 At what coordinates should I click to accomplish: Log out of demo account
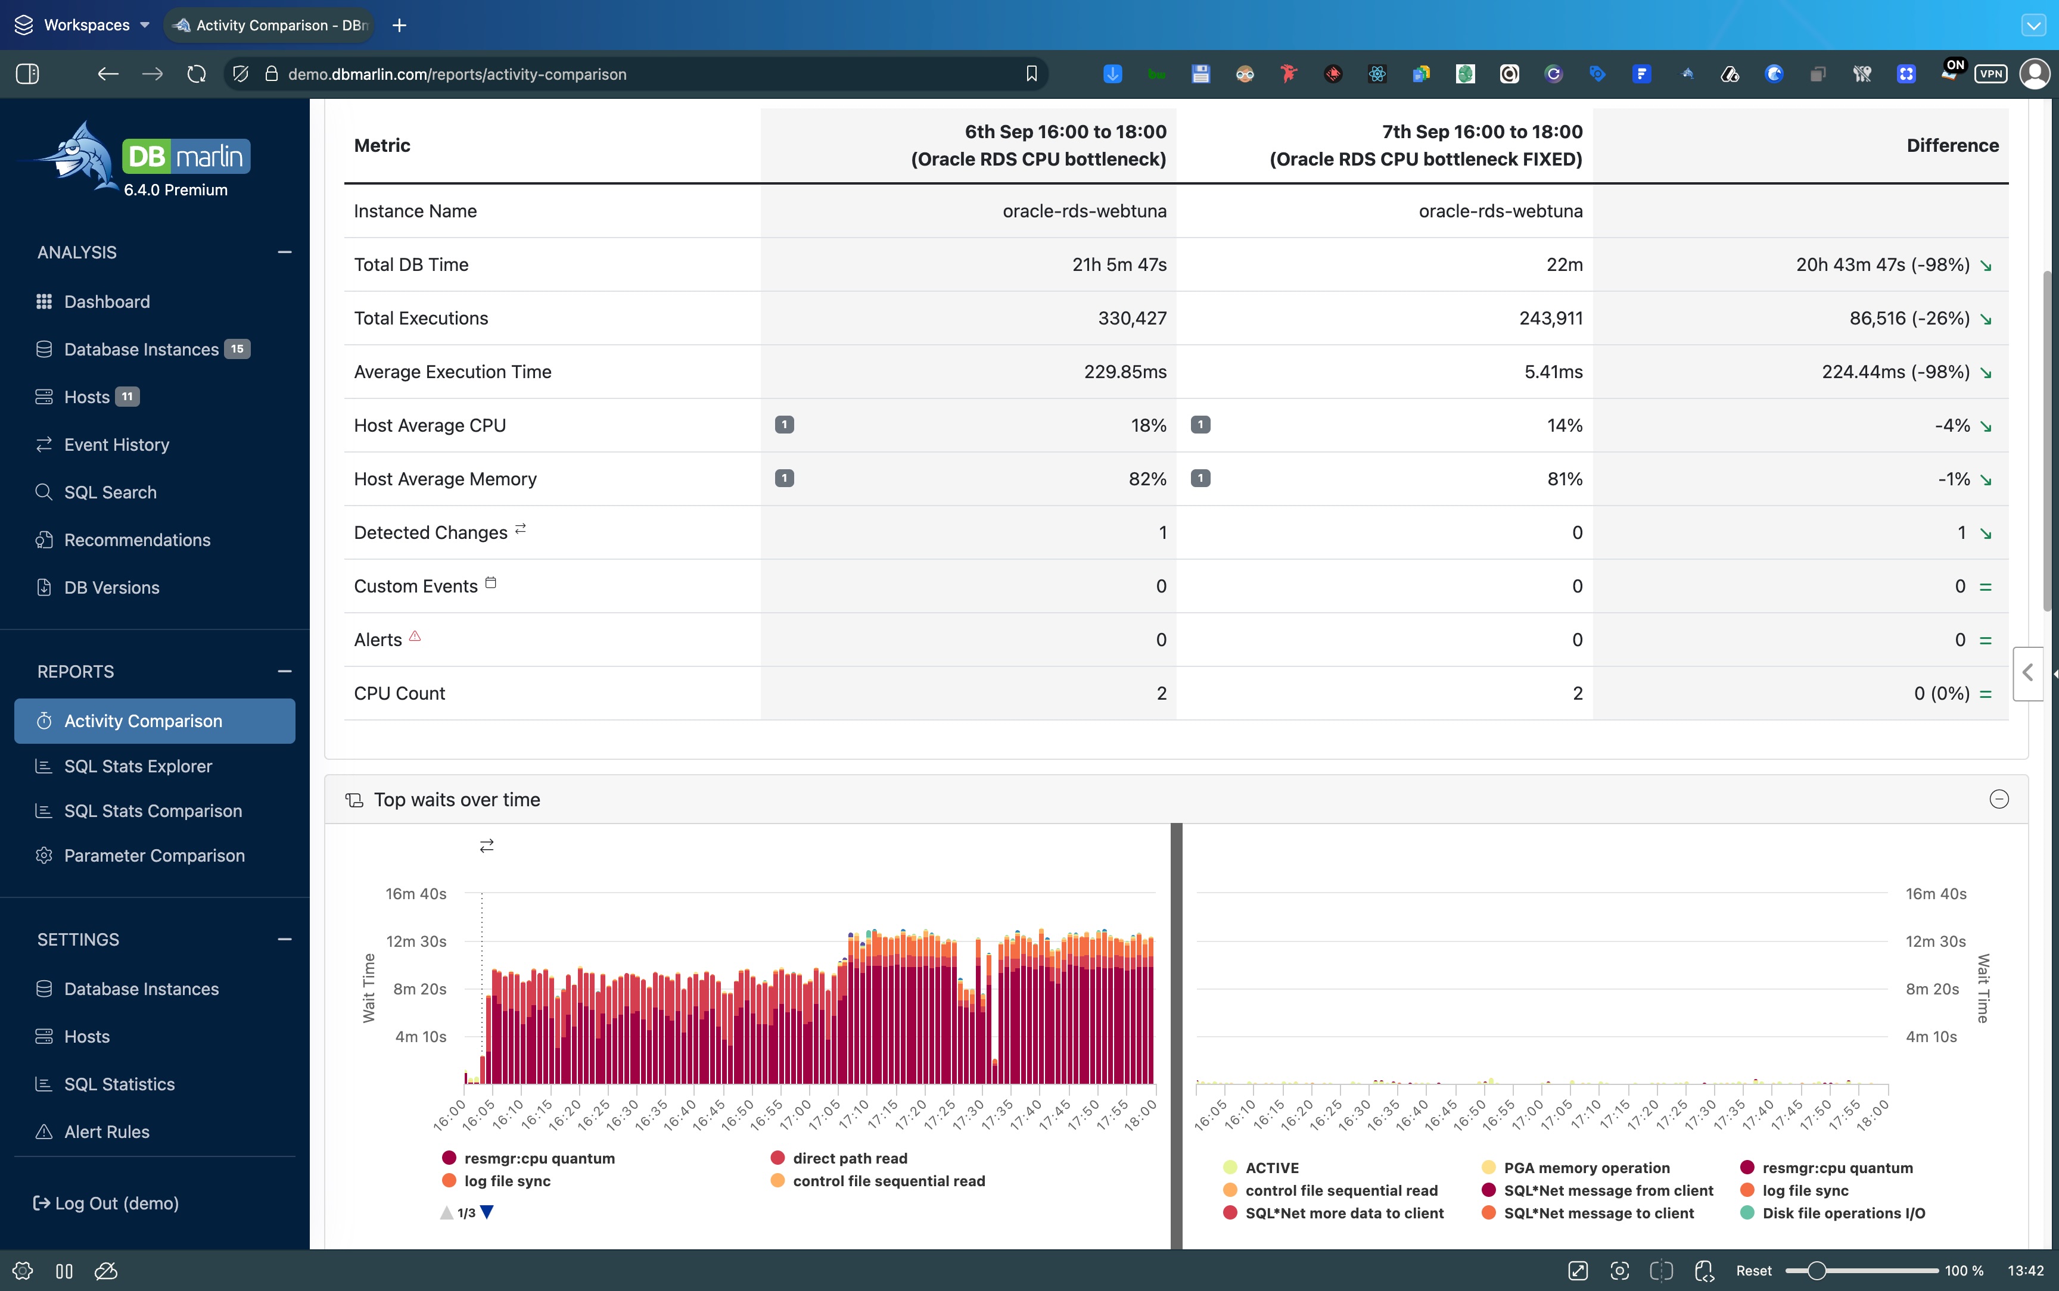coord(106,1204)
